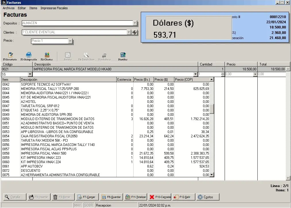Select row DESCUENTO
The height and width of the screenshot is (208, 291).
(106, 171)
